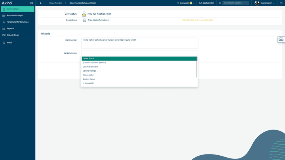Click the search magnifier icon
Image resolution: width=285 pixels, height=160 pixels.
pyautogui.click(x=220, y=3)
